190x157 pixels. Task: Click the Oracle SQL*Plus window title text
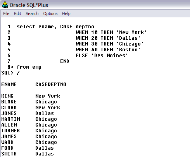point(29,5)
